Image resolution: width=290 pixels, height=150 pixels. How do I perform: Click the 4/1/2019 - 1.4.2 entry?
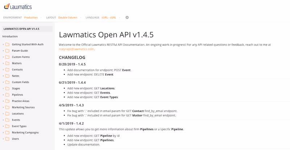point(71,123)
